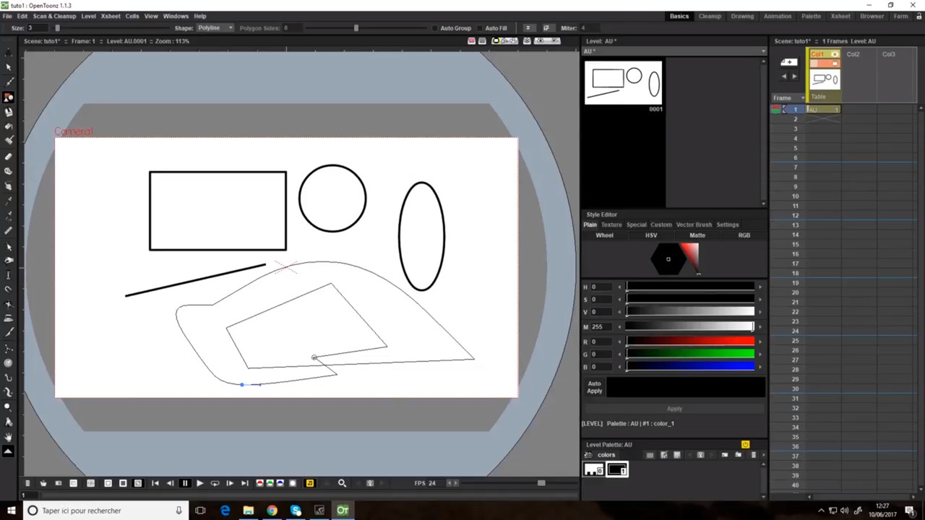Toggle the yellow sound playback icon

[310, 483]
